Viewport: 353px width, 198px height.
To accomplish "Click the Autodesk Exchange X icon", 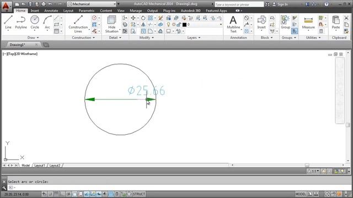I will 307,4.
